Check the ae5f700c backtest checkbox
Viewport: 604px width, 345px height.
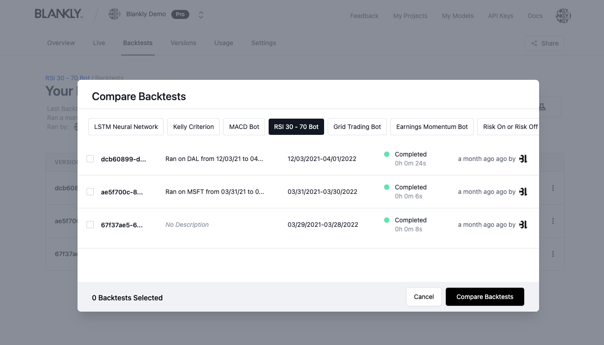tap(90, 191)
